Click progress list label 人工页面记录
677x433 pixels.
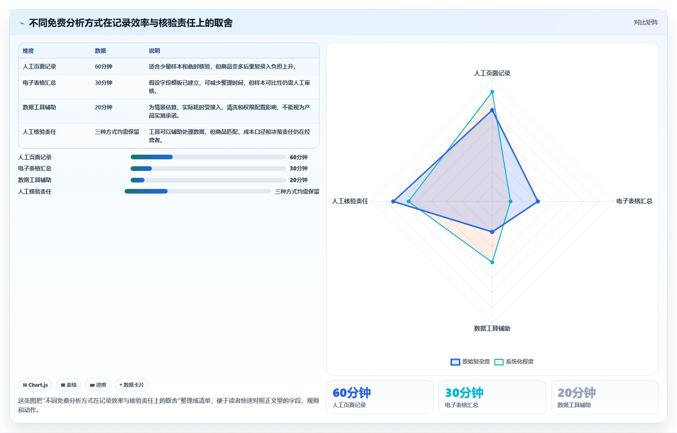click(35, 157)
